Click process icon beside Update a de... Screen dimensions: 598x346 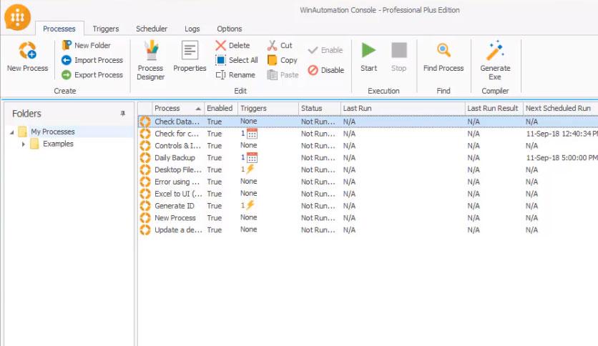(x=145, y=229)
